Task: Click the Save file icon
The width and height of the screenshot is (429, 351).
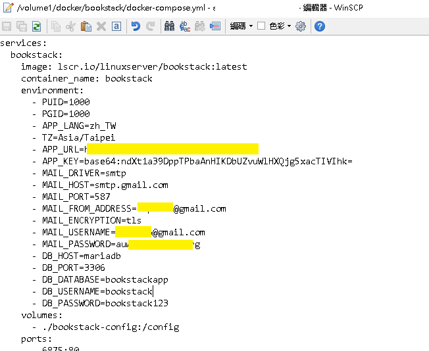Action: [x=7, y=26]
